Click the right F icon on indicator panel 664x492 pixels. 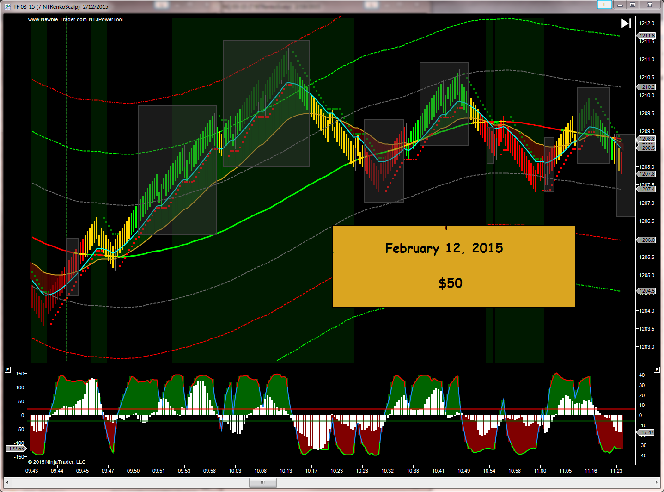click(x=657, y=369)
